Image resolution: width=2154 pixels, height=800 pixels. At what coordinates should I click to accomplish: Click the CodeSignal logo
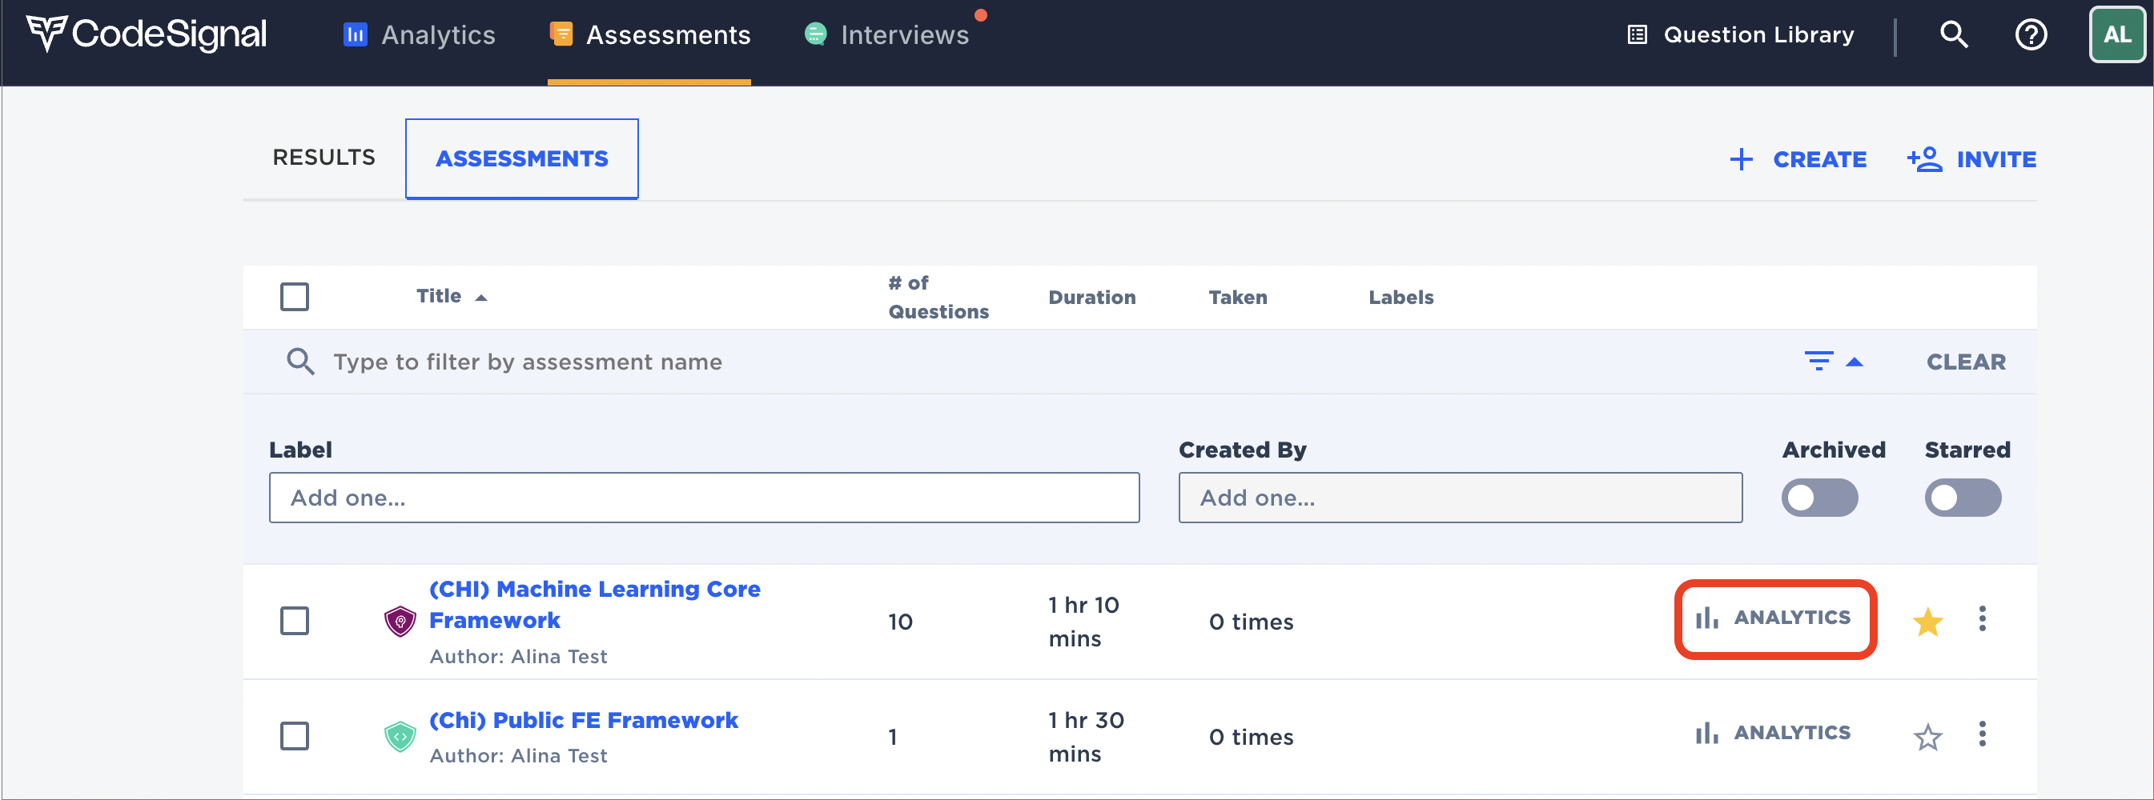pos(147,34)
